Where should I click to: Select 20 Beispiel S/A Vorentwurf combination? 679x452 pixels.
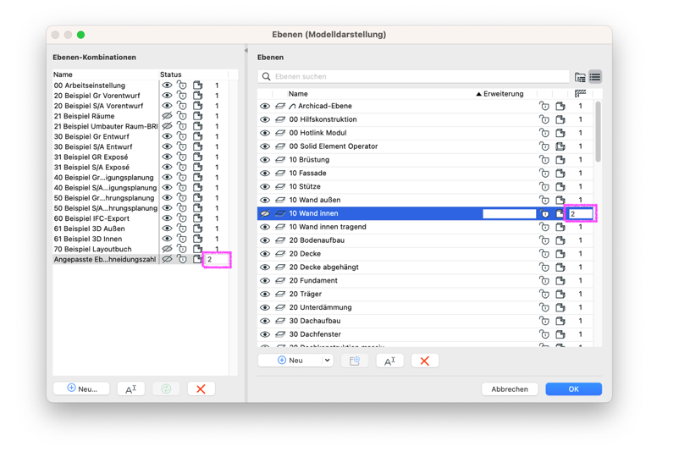point(98,106)
